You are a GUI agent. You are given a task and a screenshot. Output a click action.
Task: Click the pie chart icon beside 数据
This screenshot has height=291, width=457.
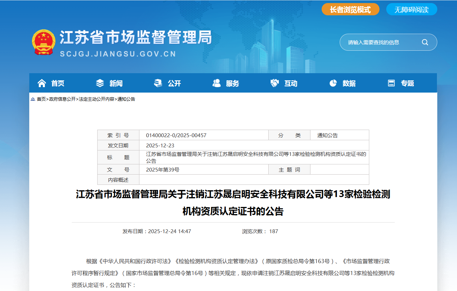point(333,83)
